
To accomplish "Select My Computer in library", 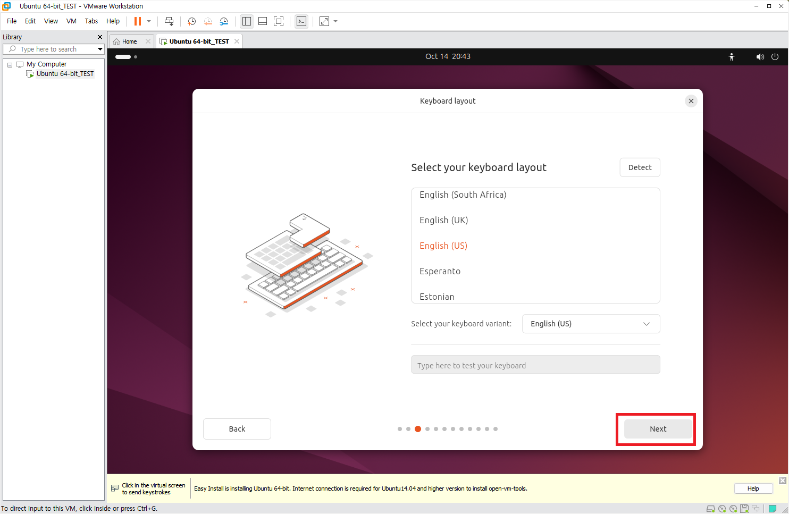I will point(46,64).
